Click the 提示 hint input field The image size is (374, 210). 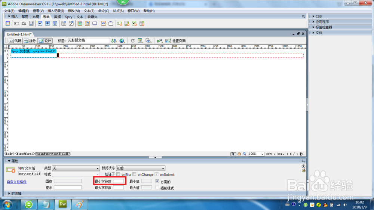coord(67,187)
